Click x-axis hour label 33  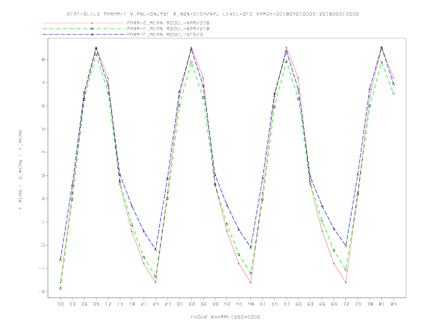(191, 304)
